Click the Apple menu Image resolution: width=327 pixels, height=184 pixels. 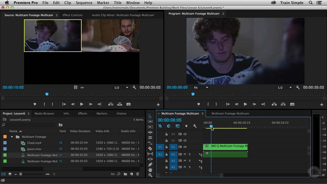click(7, 3)
